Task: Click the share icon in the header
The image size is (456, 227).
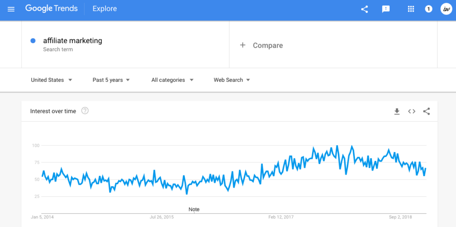Action: click(x=364, y=9)
